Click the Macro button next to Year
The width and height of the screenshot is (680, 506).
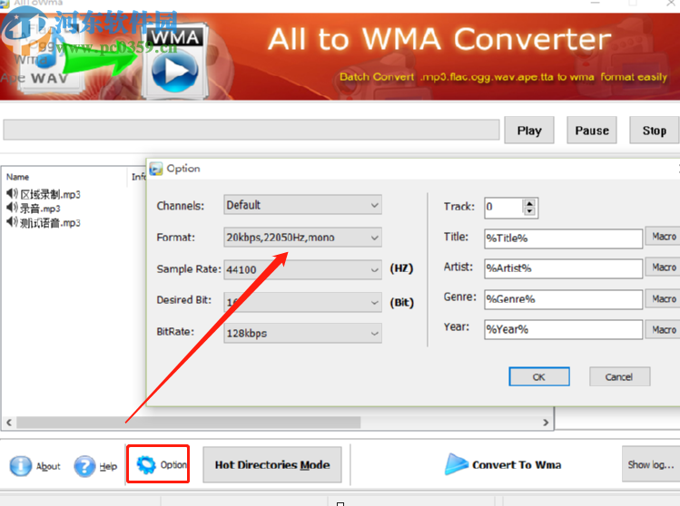663,330
